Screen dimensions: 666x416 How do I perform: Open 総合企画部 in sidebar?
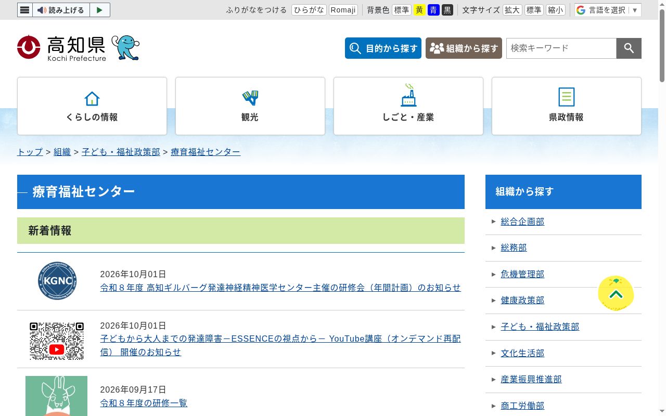click(x=522, y=222)
